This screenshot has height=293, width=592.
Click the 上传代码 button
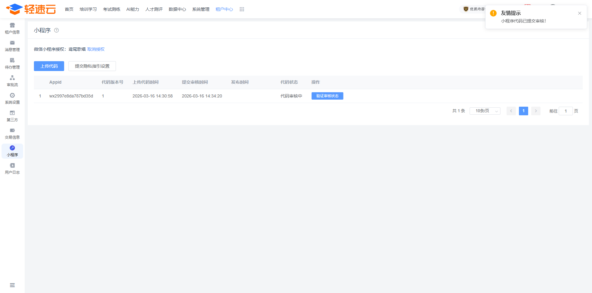(49, 66)
